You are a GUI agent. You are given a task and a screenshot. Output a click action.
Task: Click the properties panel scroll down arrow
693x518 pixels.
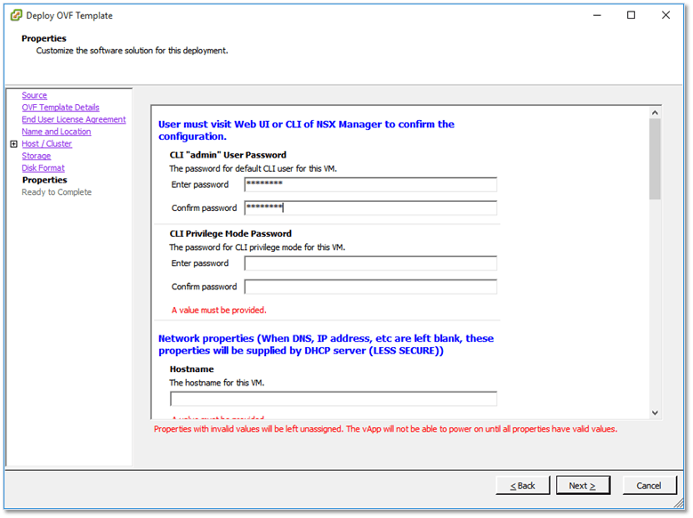655,413
